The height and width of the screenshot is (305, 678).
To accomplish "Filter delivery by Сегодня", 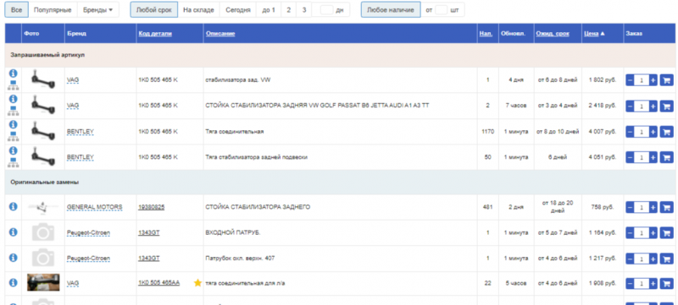I will tap(238, 9).
